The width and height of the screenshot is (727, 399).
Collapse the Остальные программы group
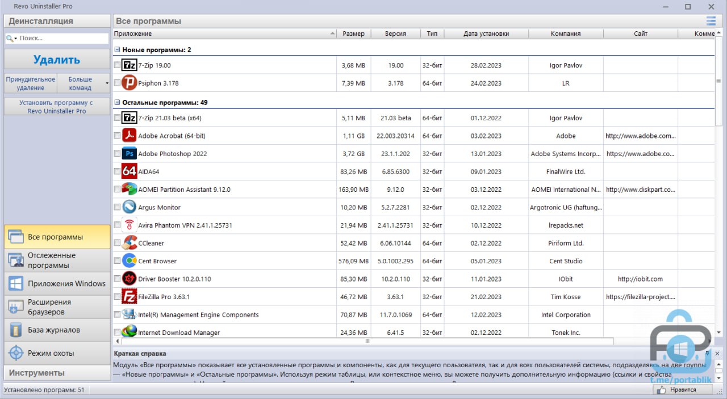click(x=117, y=103)
